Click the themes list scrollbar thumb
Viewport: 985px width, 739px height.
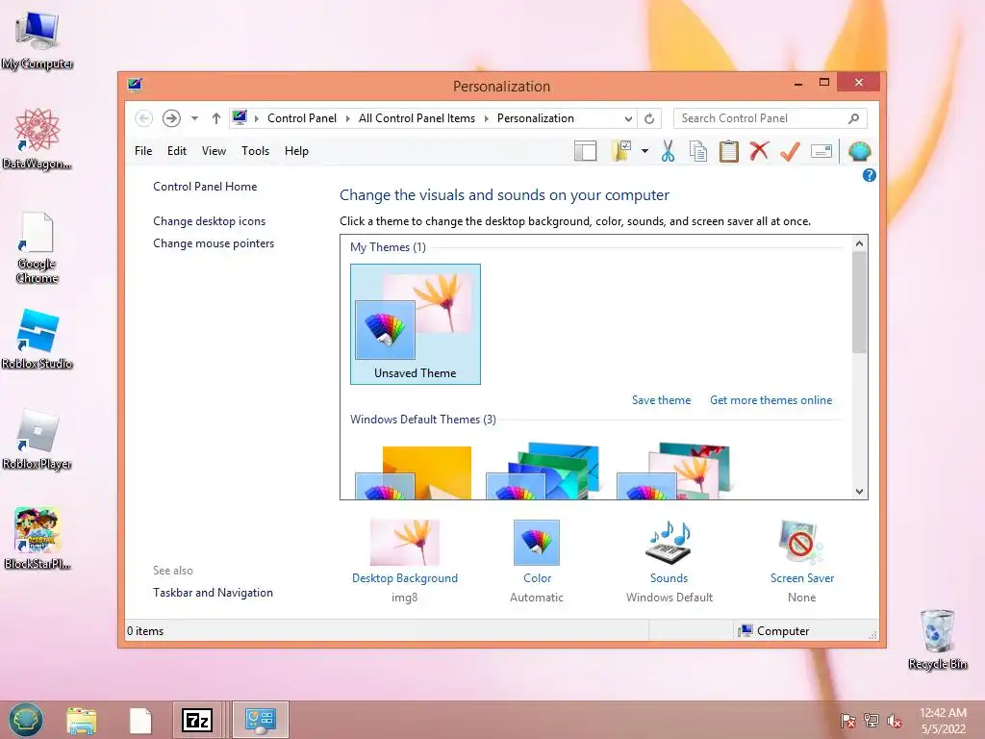click(x=859, y=302)
